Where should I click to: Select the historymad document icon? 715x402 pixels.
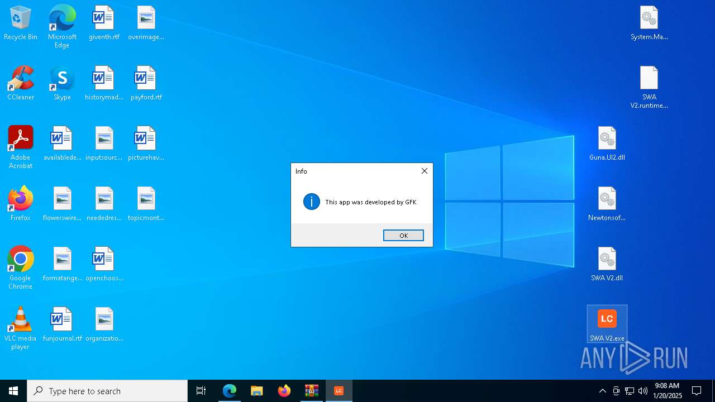click(x=104, y=84)
